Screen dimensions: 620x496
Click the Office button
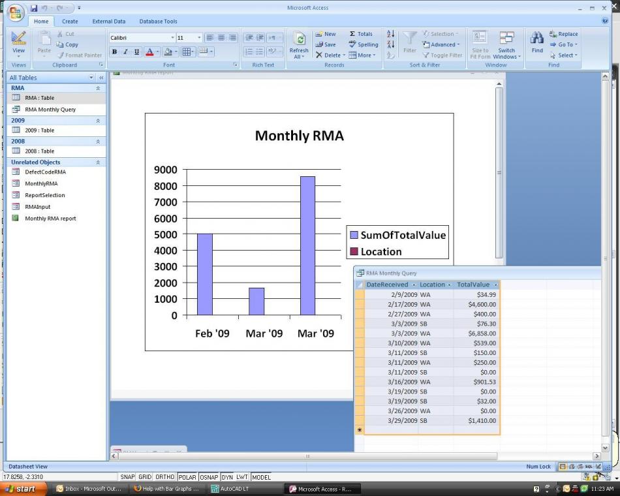pos(15,12)
